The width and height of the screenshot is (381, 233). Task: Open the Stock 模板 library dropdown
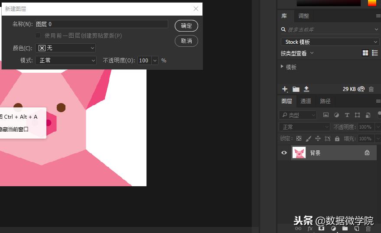[x=330, y=42]
